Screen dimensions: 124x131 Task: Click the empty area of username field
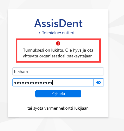66,71
